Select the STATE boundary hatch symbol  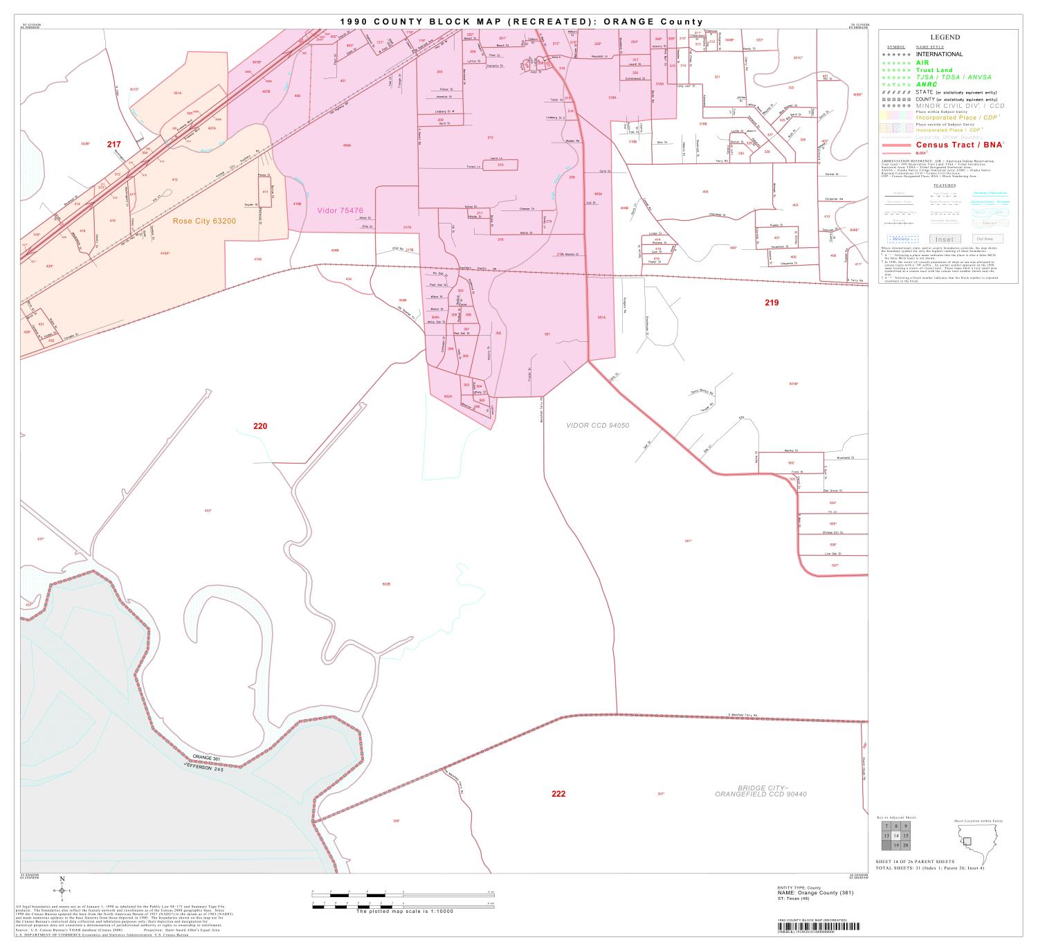[x=896, y=91]
